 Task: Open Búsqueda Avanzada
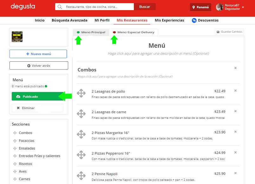[x=69, y=20]
